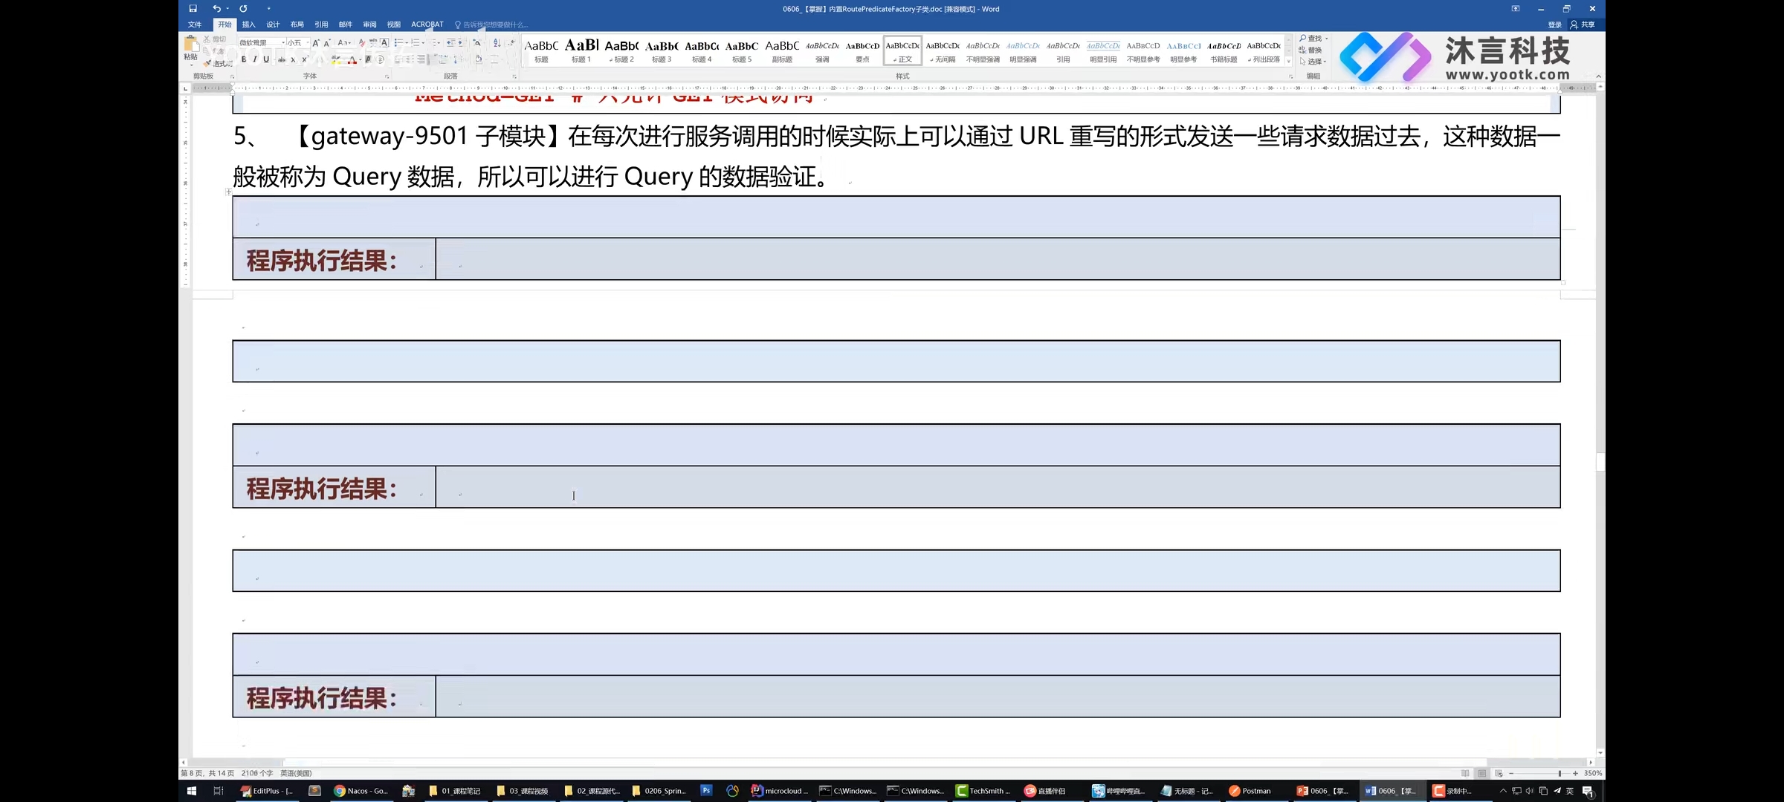Click the Shrink Font icon
The height and width of the screenshot is (802, 1784).
click(x=326, y=43)
